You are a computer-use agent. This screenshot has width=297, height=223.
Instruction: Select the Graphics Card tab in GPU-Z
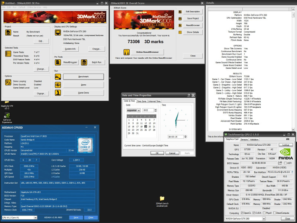(232, 139)
